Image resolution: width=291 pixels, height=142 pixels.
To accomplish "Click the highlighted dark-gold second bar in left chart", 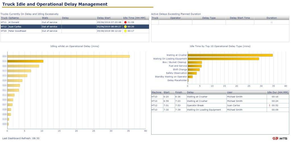I will (25, 61).
